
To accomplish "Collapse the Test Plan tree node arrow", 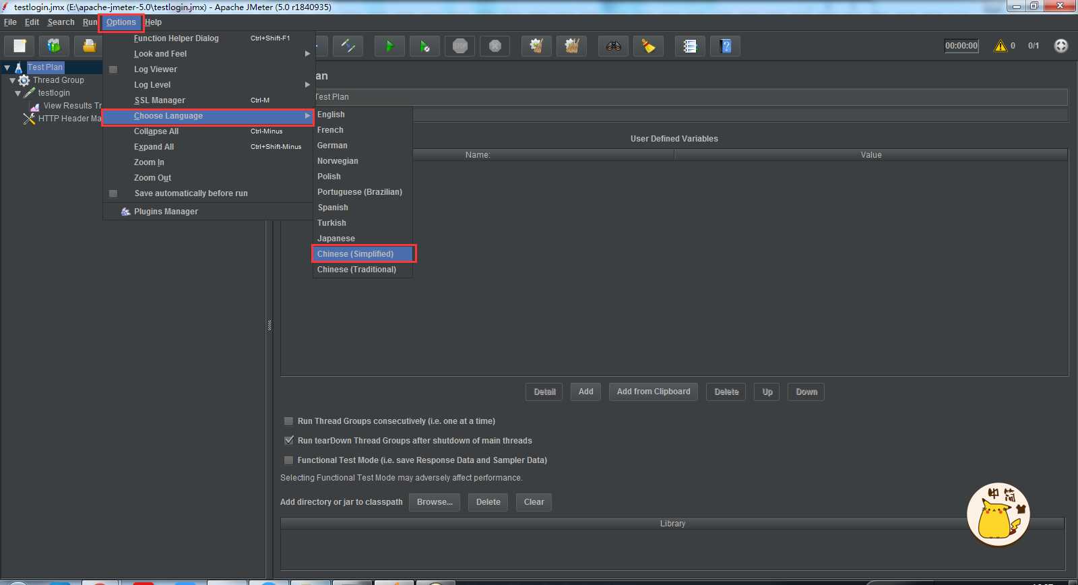I will pyautogui.click(x=7, y=67).
